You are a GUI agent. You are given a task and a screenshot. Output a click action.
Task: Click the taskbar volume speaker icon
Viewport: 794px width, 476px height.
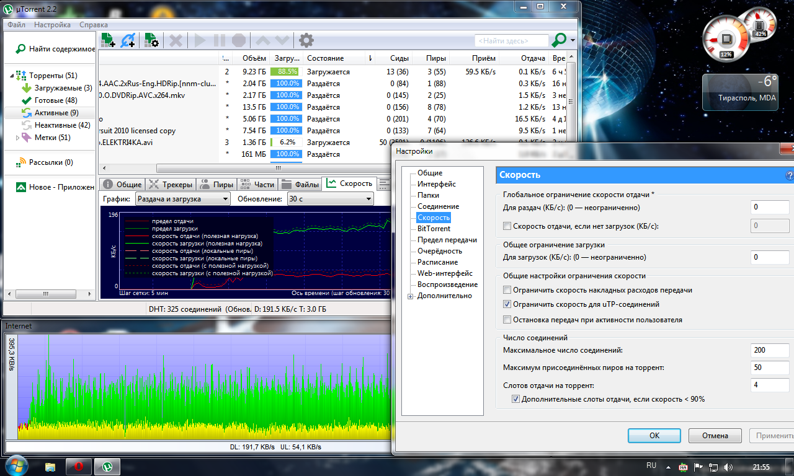click(x=728, y=467)
